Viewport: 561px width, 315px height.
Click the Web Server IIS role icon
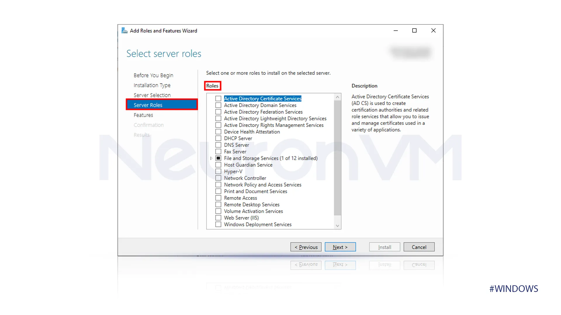click(x=218, y=218)
